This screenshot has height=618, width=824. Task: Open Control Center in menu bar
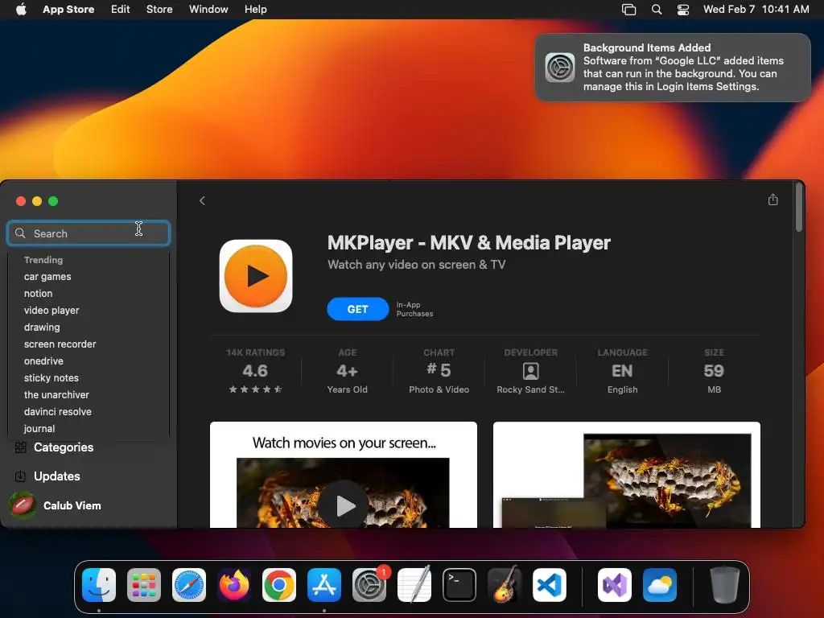pyautogui.click(x=682, y=10)
